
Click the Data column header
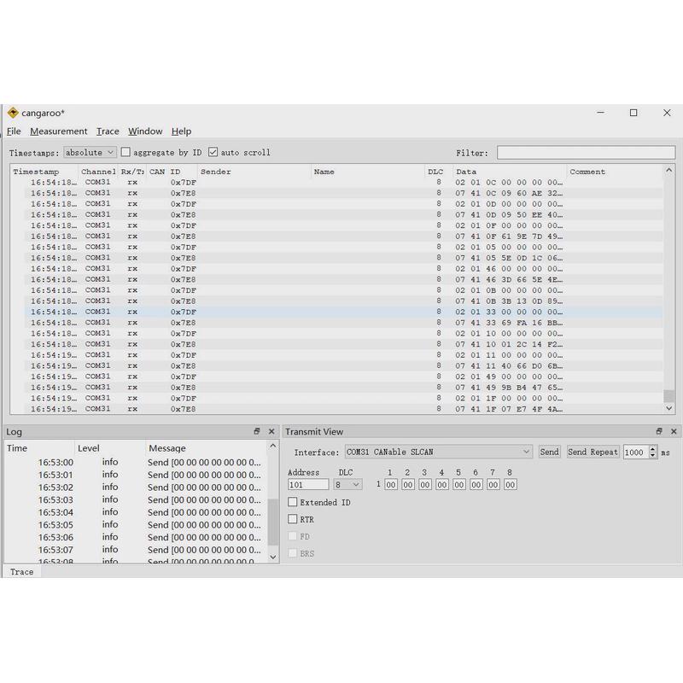pyautogui.click(x=510, y=172)
